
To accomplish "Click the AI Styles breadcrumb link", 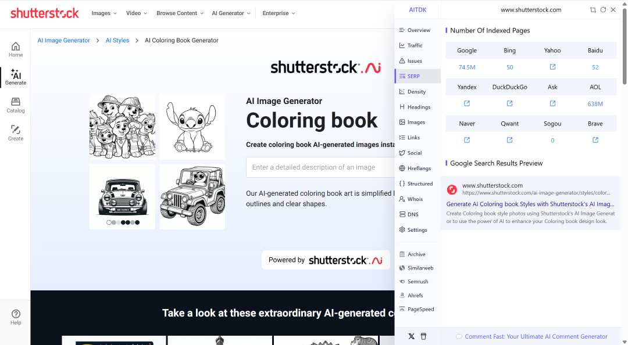I will (117, 41).
